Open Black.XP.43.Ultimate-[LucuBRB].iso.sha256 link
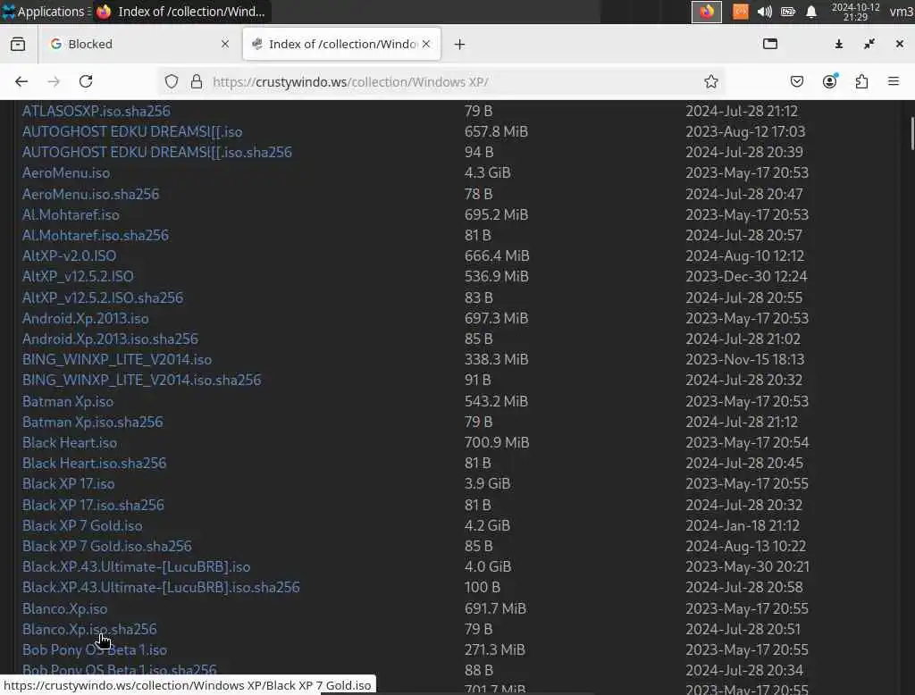 coord(161,587)
